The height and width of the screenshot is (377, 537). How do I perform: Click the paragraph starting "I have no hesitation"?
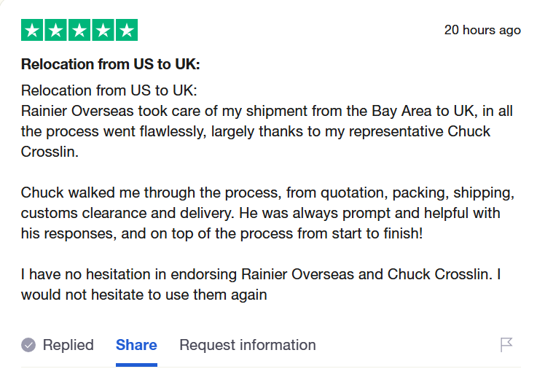(x=260, y=284)
